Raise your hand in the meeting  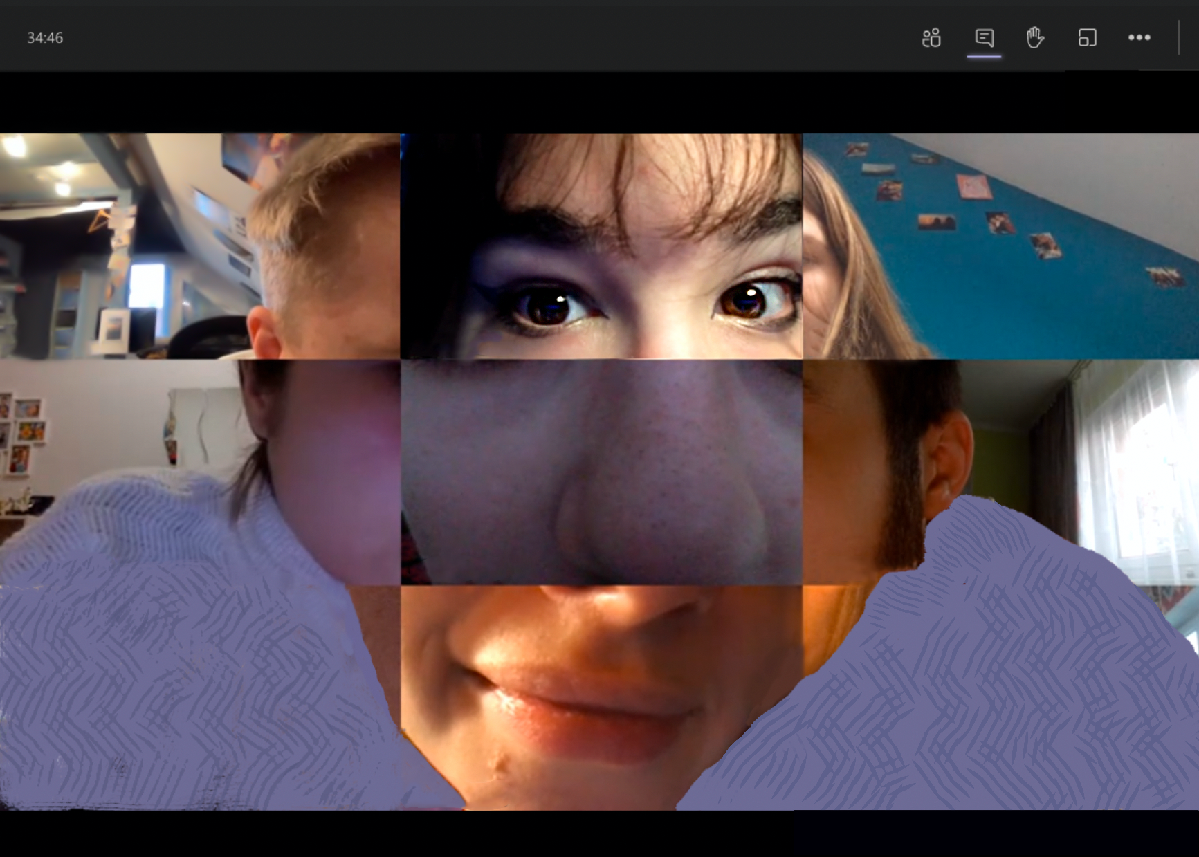pyautogui.click(x=1035, y=38)
